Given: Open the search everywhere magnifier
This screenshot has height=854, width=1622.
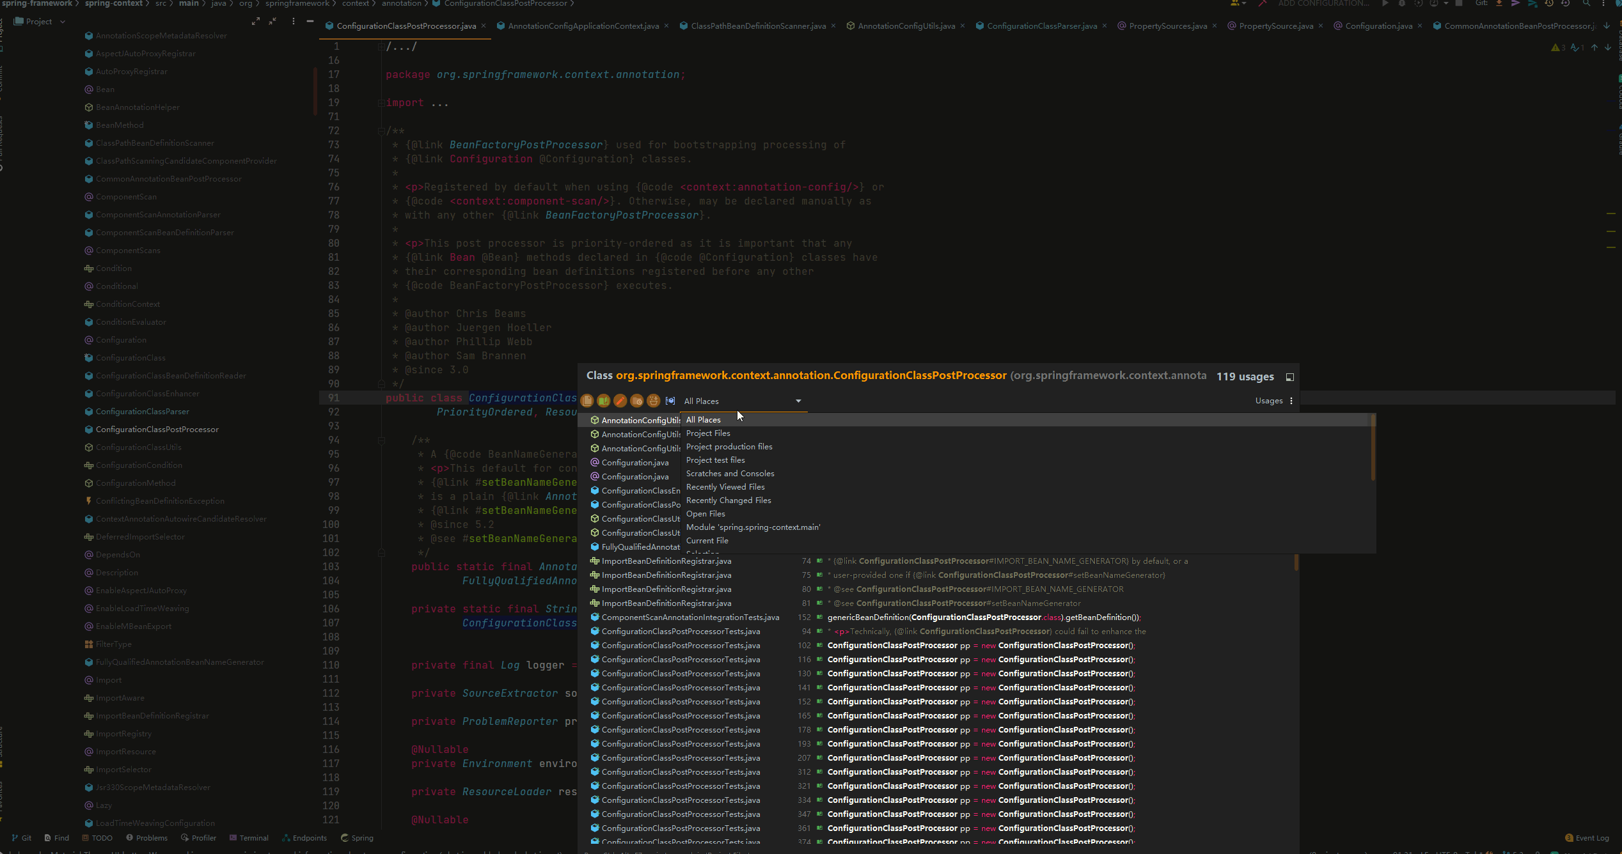Looking at the screenshot, I should pyautogui.click(x=1587, y=4).
